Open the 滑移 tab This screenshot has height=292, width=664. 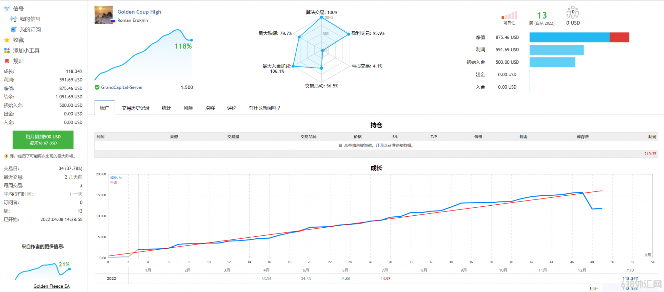tap(210, 108)
